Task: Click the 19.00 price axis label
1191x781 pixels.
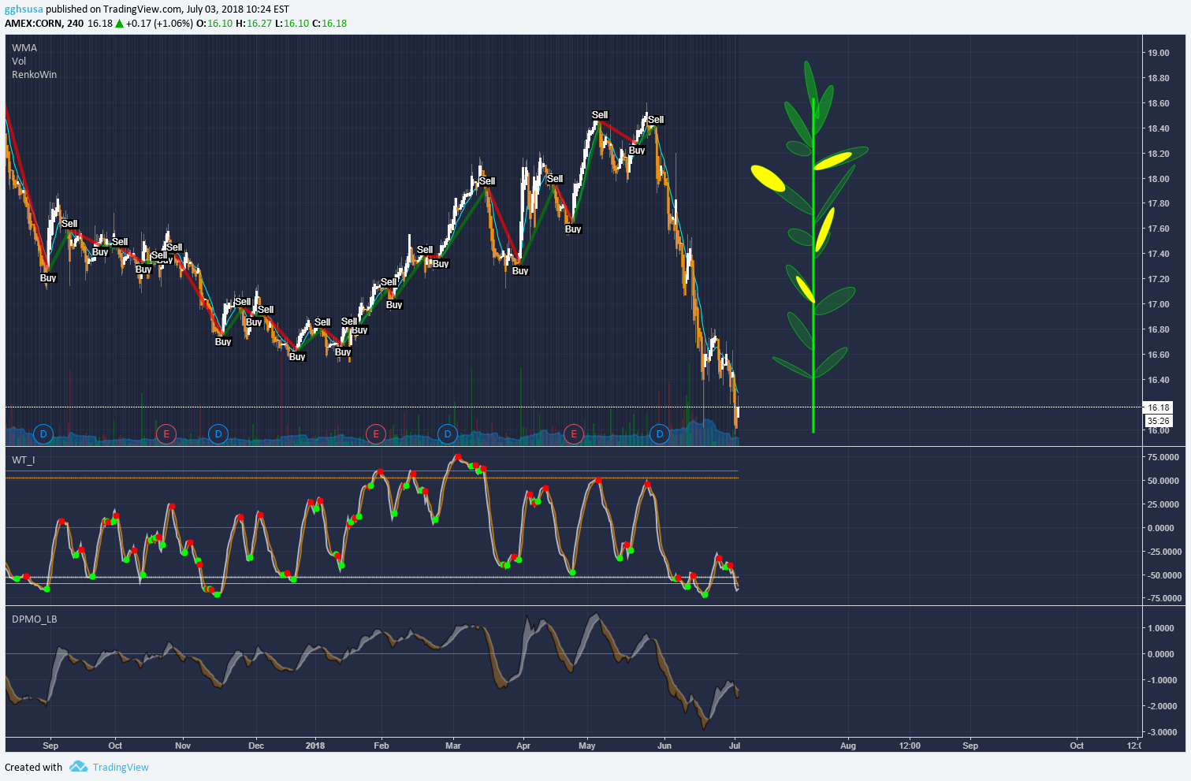Action: (1159, 54)
